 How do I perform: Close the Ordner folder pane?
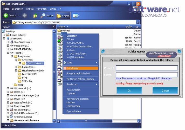tap(53, 26)
